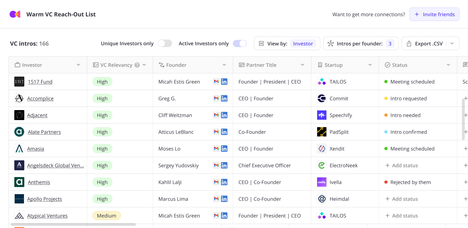The height and width of the screenshot is (228, 468).
Task: Open Gmail icon for Moses Lo
Action: tap(216, 149)
